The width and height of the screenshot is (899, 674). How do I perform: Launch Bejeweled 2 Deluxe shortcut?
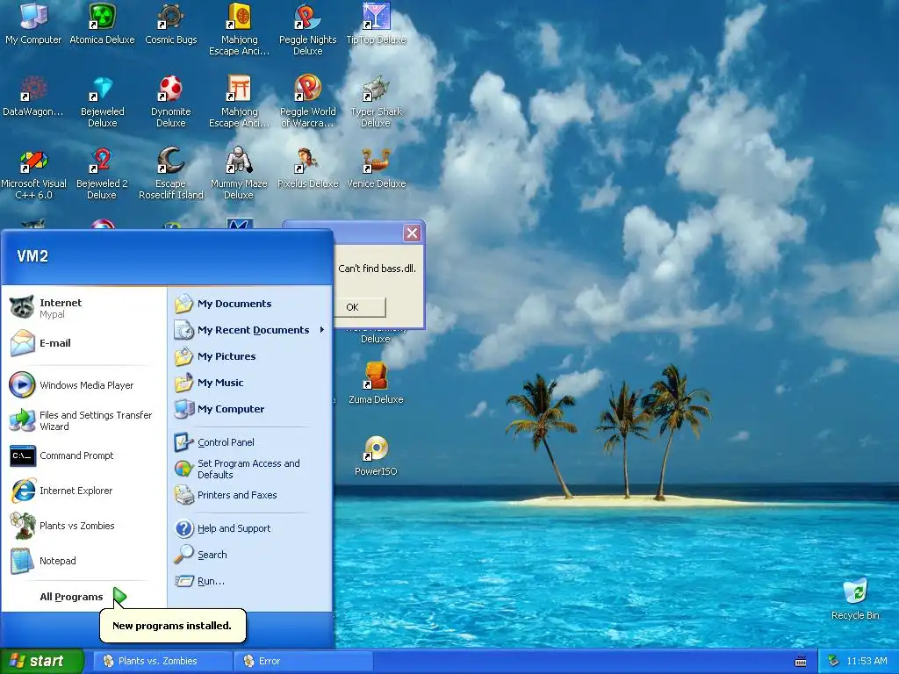pyautogui.click(x=102, y=174)
